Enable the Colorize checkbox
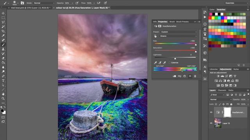 (170, 63)
